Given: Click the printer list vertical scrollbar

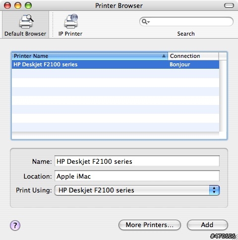Looking at the screenshot, I should point(223,96).
